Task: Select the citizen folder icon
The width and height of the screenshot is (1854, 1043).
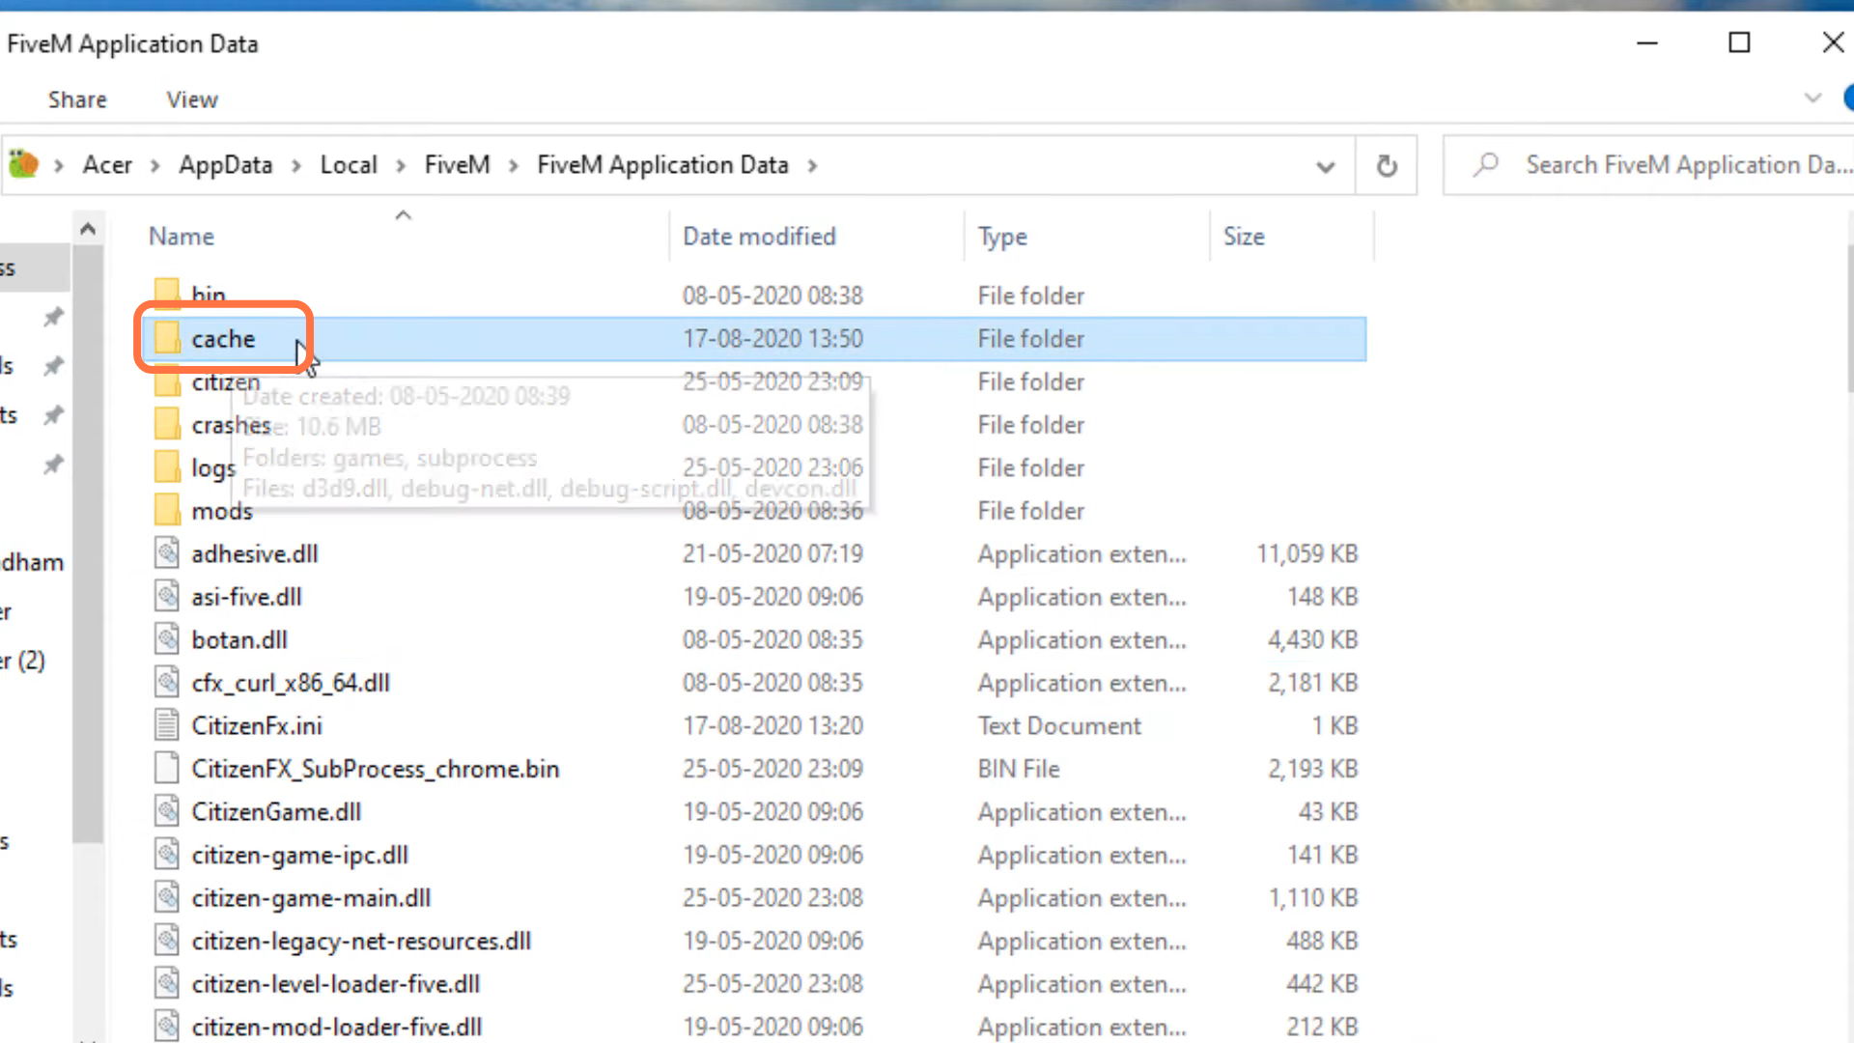Action: [167, 383]
